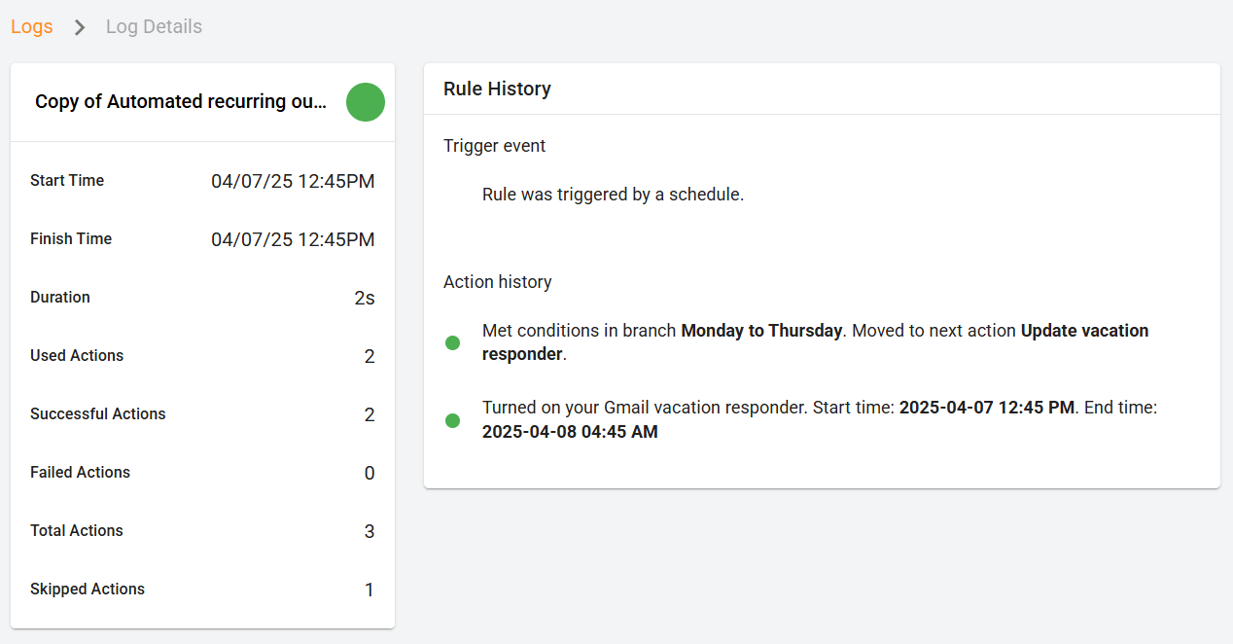Click the Start Time value
This screenshot has width=1233, height=644.
tap(293, 181)
